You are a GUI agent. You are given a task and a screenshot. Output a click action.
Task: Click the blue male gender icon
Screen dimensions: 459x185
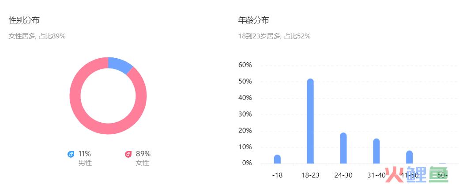click(x=71, y=154)
